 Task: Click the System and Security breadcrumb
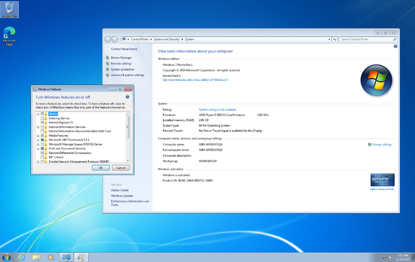[x=167, y=39]
